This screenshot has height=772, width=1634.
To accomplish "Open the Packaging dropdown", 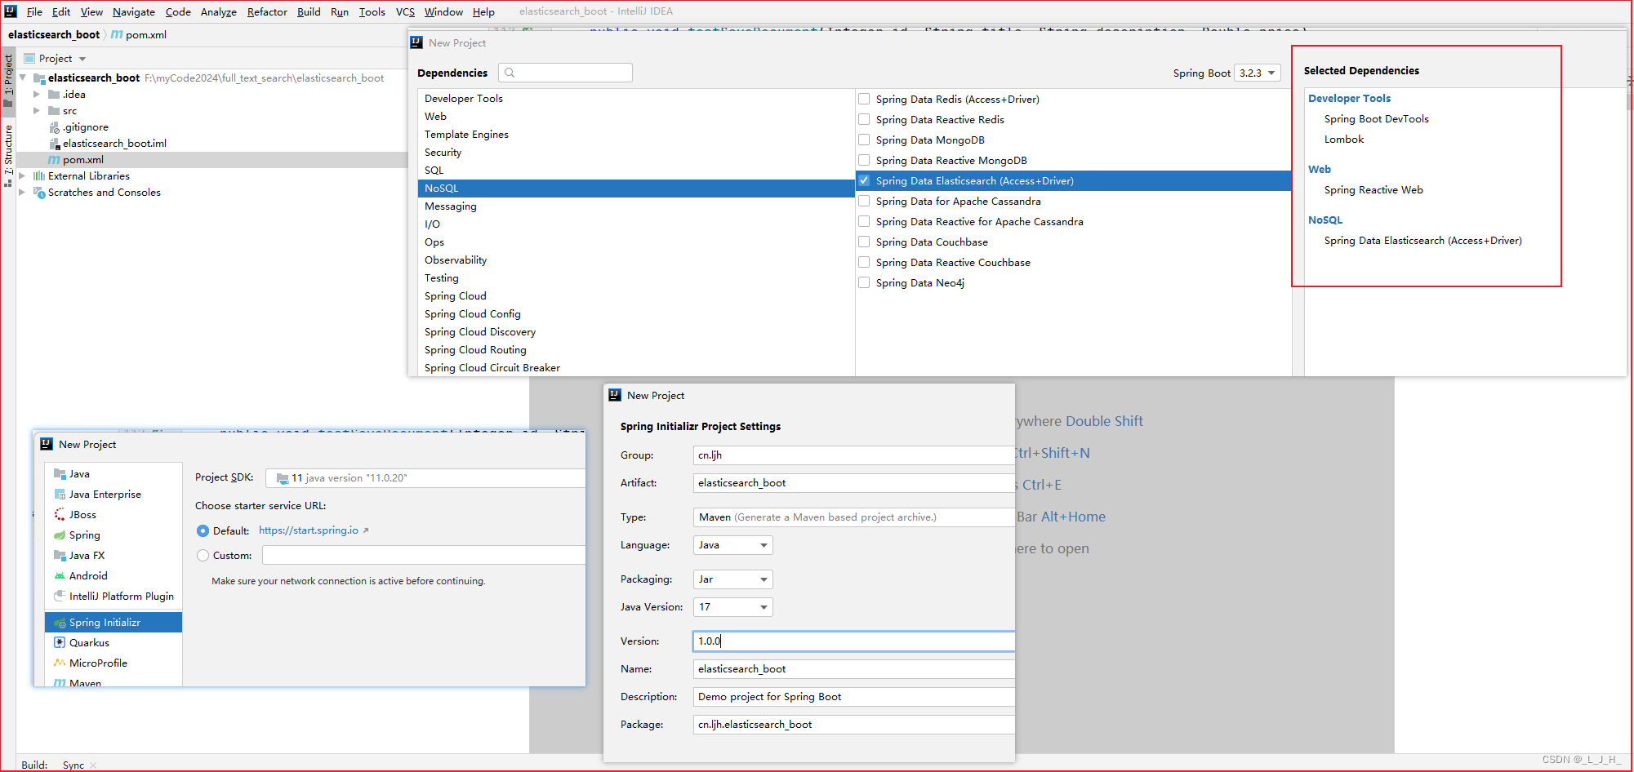I will pos(733,579).
